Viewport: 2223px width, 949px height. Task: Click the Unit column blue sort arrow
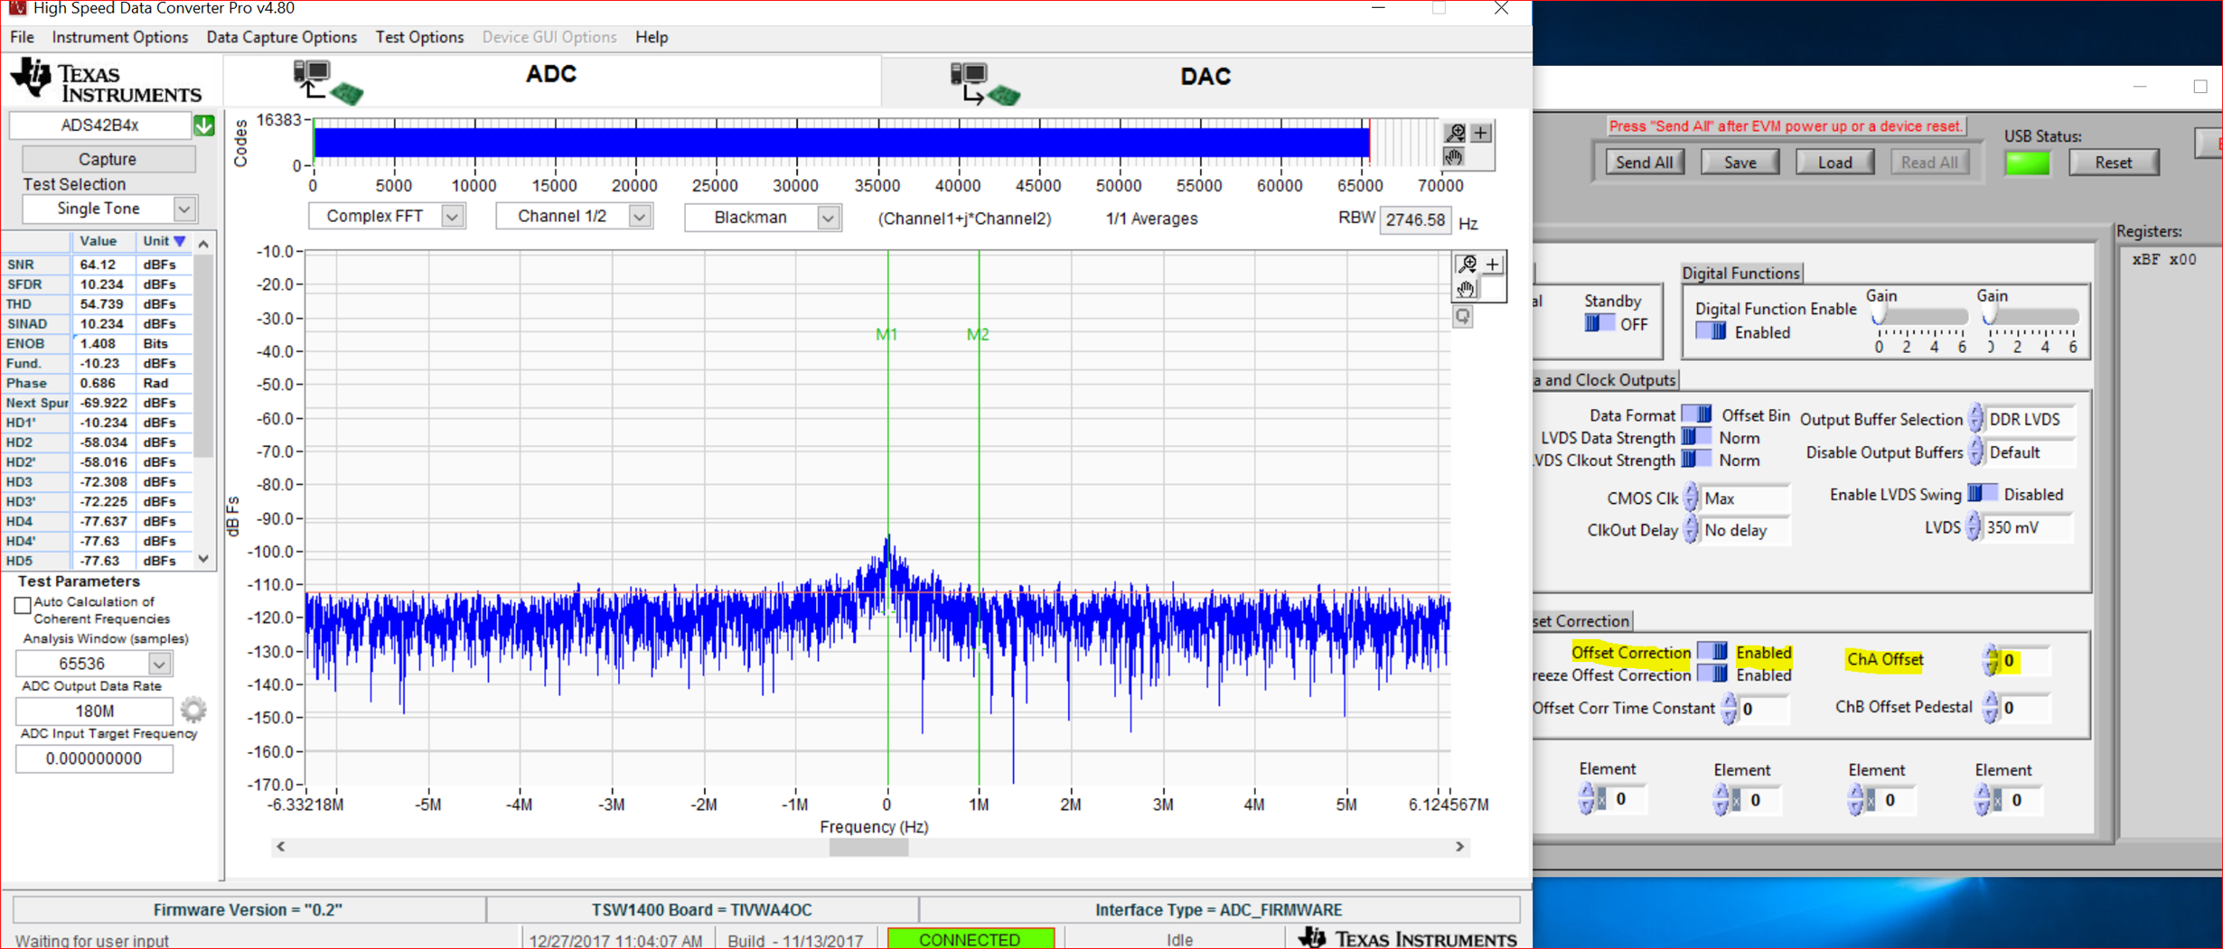[x=180, y=241]
